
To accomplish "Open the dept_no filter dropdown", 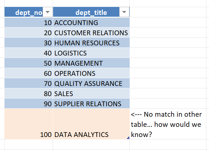I will click(x=47, y=12).
